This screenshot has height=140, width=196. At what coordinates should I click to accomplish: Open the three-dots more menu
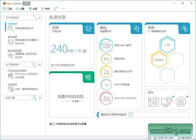[63, 9]
